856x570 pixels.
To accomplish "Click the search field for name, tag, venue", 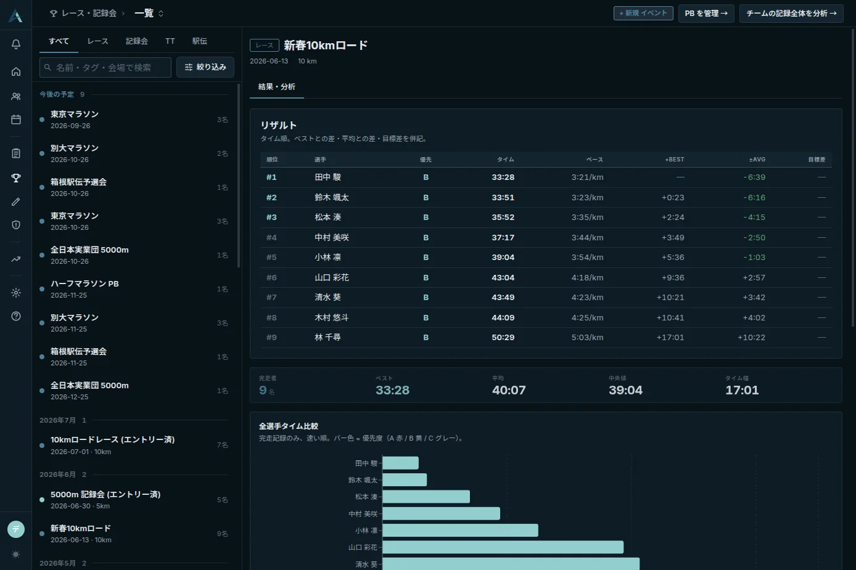I will click(x=105, y=67).
